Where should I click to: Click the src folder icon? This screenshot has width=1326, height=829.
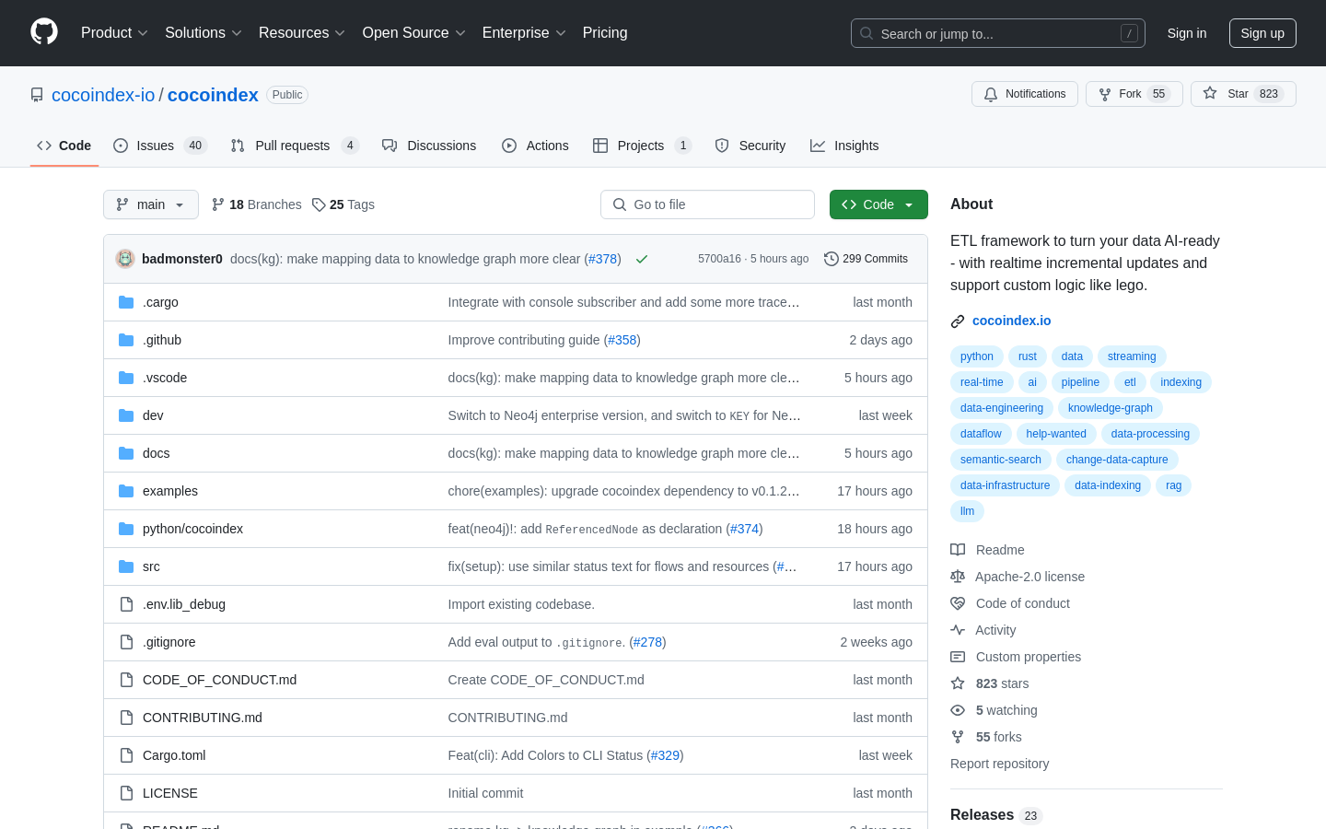(x=126, y=566)
